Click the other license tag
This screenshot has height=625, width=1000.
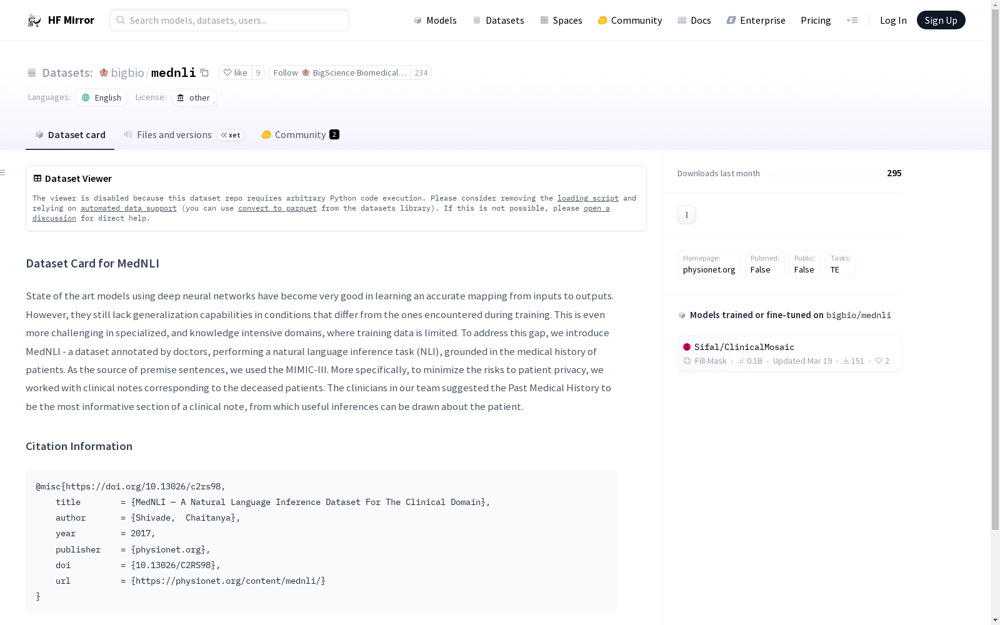click(194, 97)
